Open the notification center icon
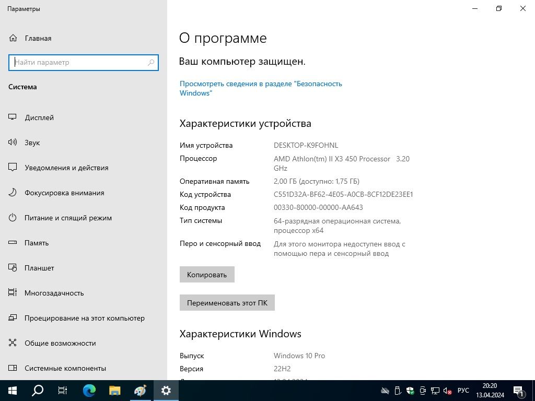The height and width of the screenshot is (401, 535). tap(518, 391)
